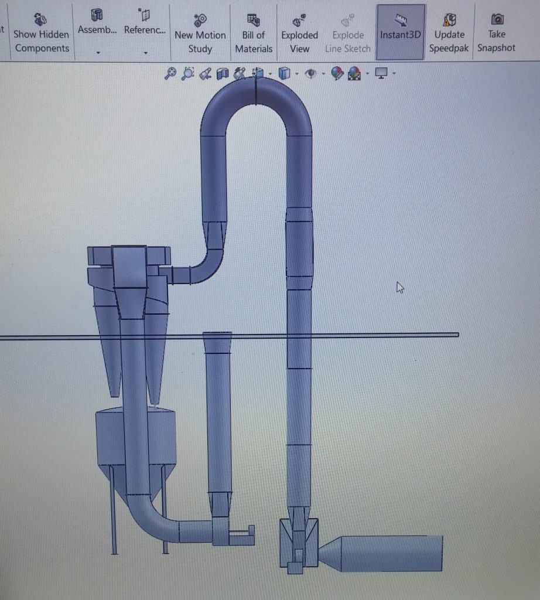Click the Apply Scene icon
Image resolution: width=540 pixels, height=600 pixels.
point(354,74)
